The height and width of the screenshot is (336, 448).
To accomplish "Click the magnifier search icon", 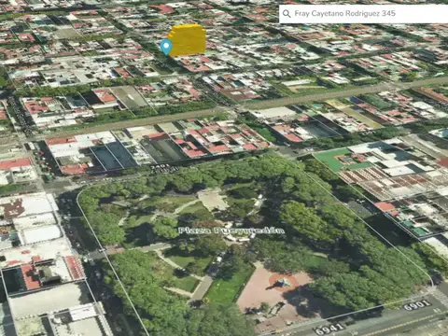I will [x=287, y=14].
